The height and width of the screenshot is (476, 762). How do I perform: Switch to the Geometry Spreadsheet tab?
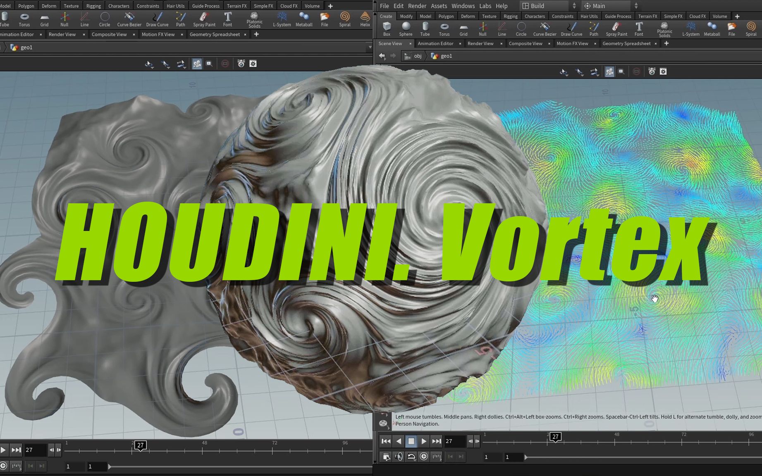[627, 43]
